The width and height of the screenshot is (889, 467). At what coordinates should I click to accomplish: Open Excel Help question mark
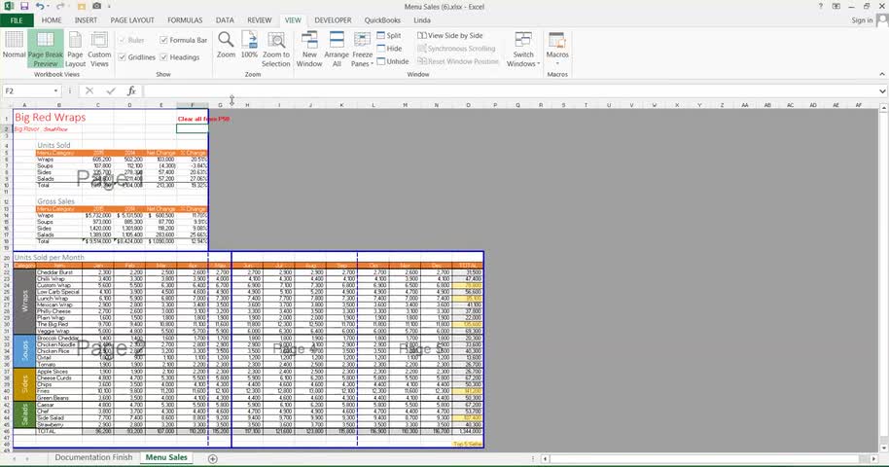(820, 6)
